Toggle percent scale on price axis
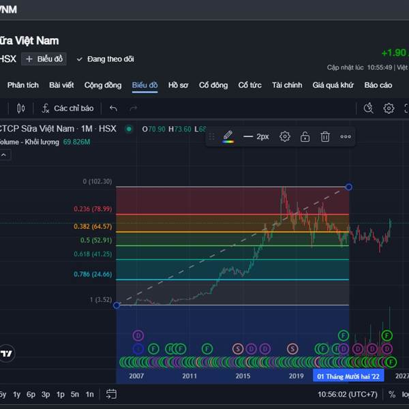The height and width of the screenshot is (409, 409). (x=392, y=394)
